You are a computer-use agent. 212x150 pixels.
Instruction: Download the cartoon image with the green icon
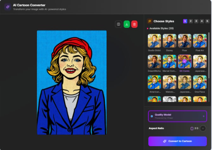(127, 24)
